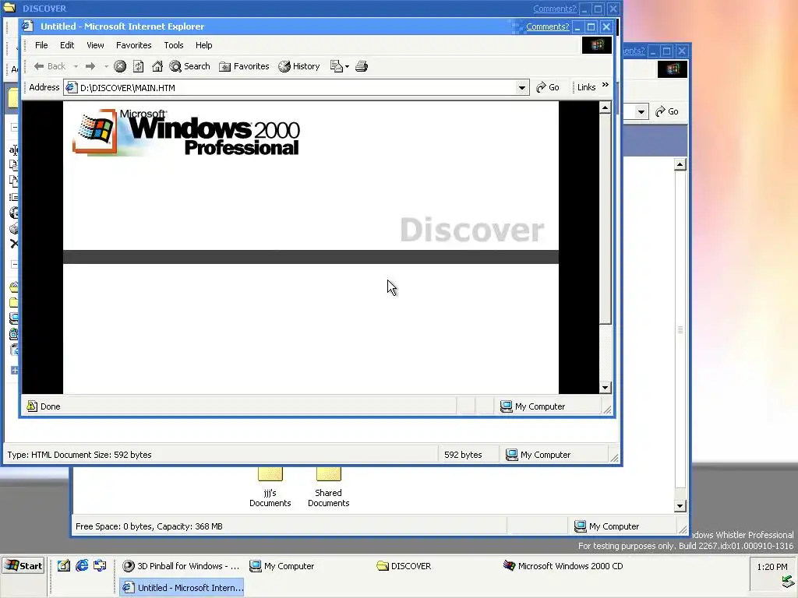This screenshot has width=798, height=598.
Task: Show the History pane
Action: 299,66
